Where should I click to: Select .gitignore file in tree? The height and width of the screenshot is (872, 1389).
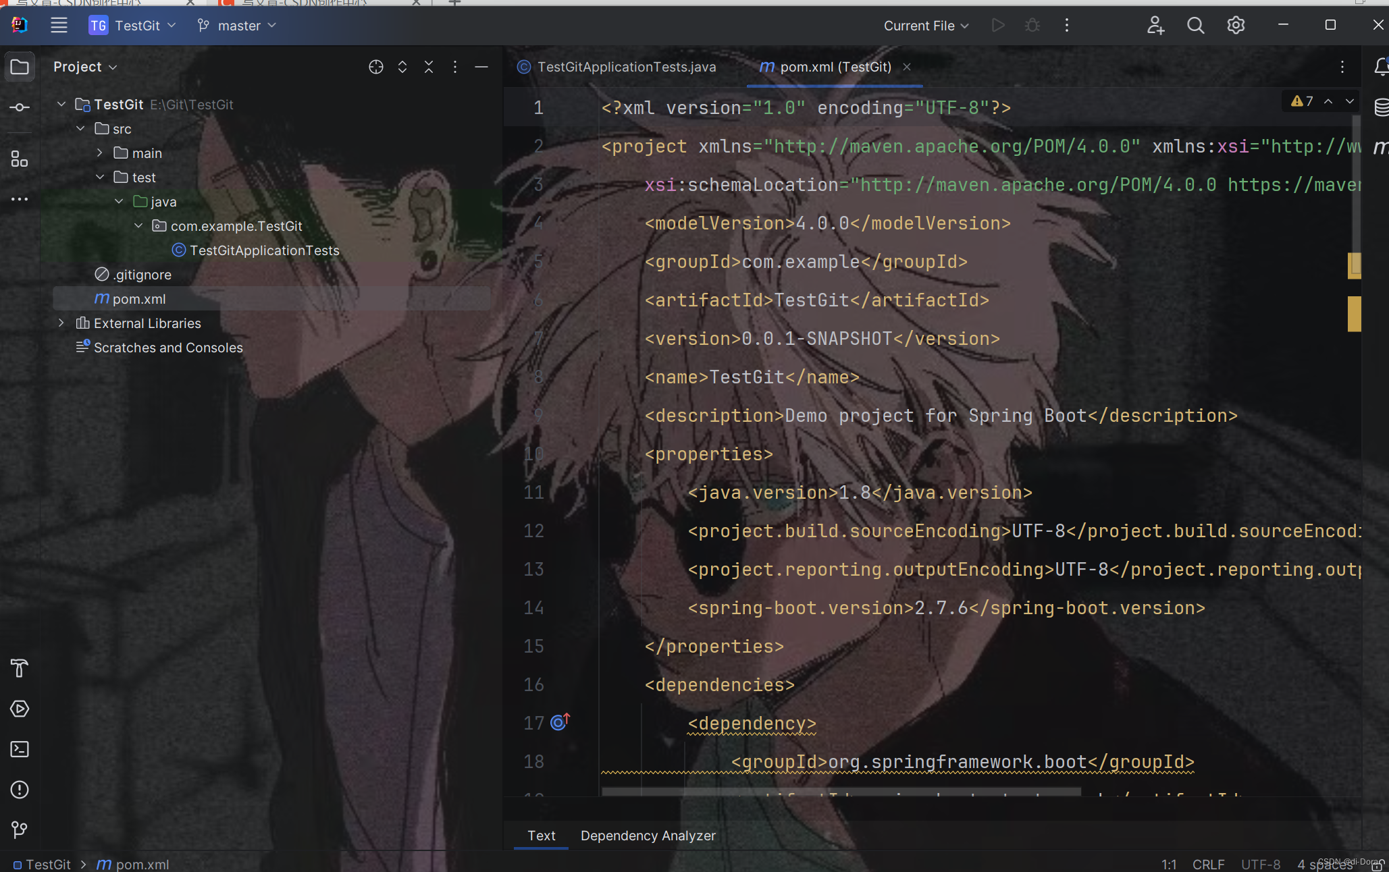point(142,274)
